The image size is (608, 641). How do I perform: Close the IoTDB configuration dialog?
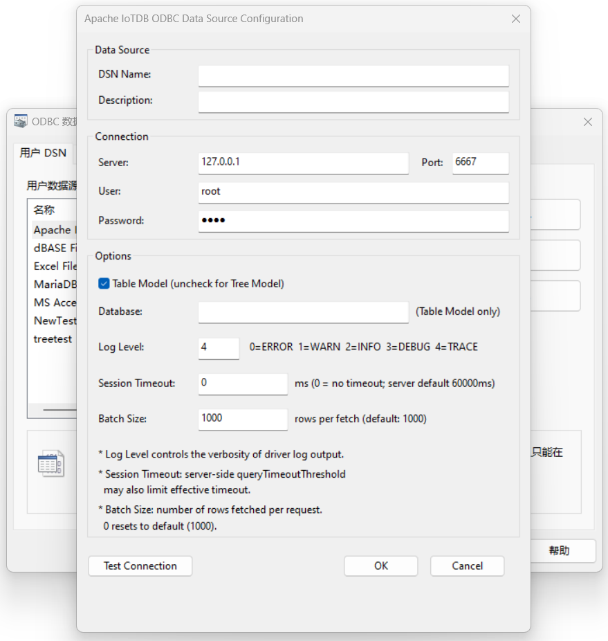pyautogui.click(x=515, y=19)
